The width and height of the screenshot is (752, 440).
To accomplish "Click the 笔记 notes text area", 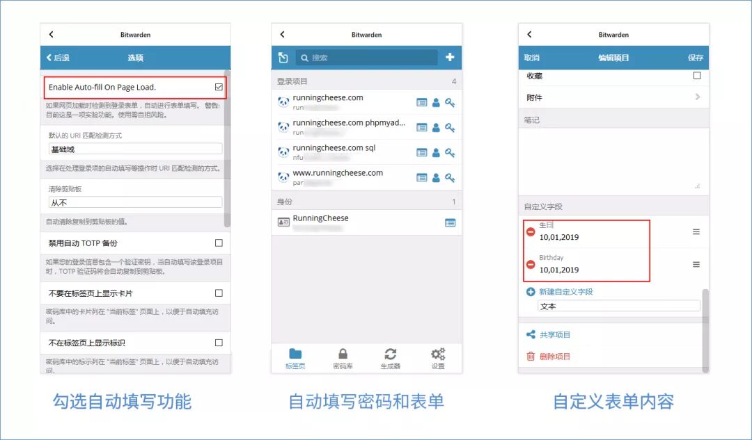I will click(x=613, y=161).
